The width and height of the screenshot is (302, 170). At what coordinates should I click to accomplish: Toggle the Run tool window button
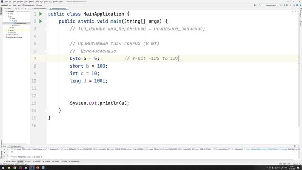(20, 161)
